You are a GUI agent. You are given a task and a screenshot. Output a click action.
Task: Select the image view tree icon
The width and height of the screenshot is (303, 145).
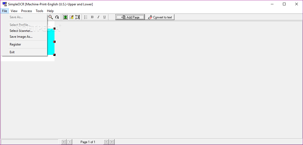tap(65, 17)
